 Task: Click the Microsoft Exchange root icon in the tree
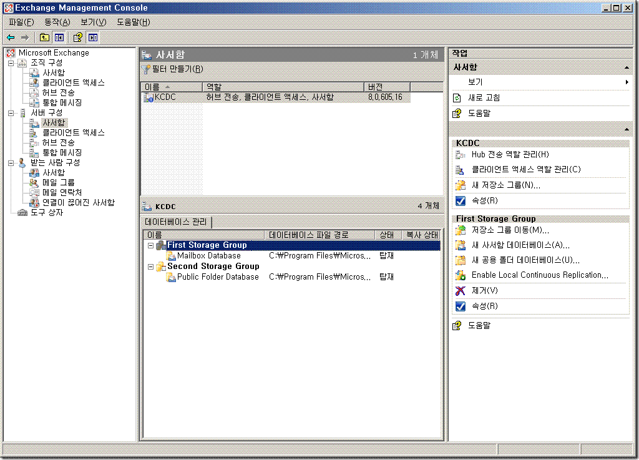point(11,52)
